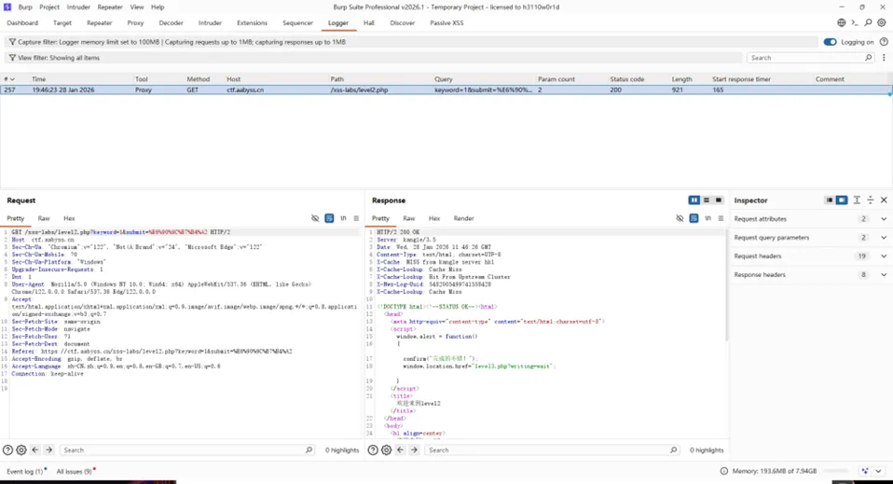Click the memory usage progress bar
The height and width of the screenshot is (484, 893).
tap(836, 471)
